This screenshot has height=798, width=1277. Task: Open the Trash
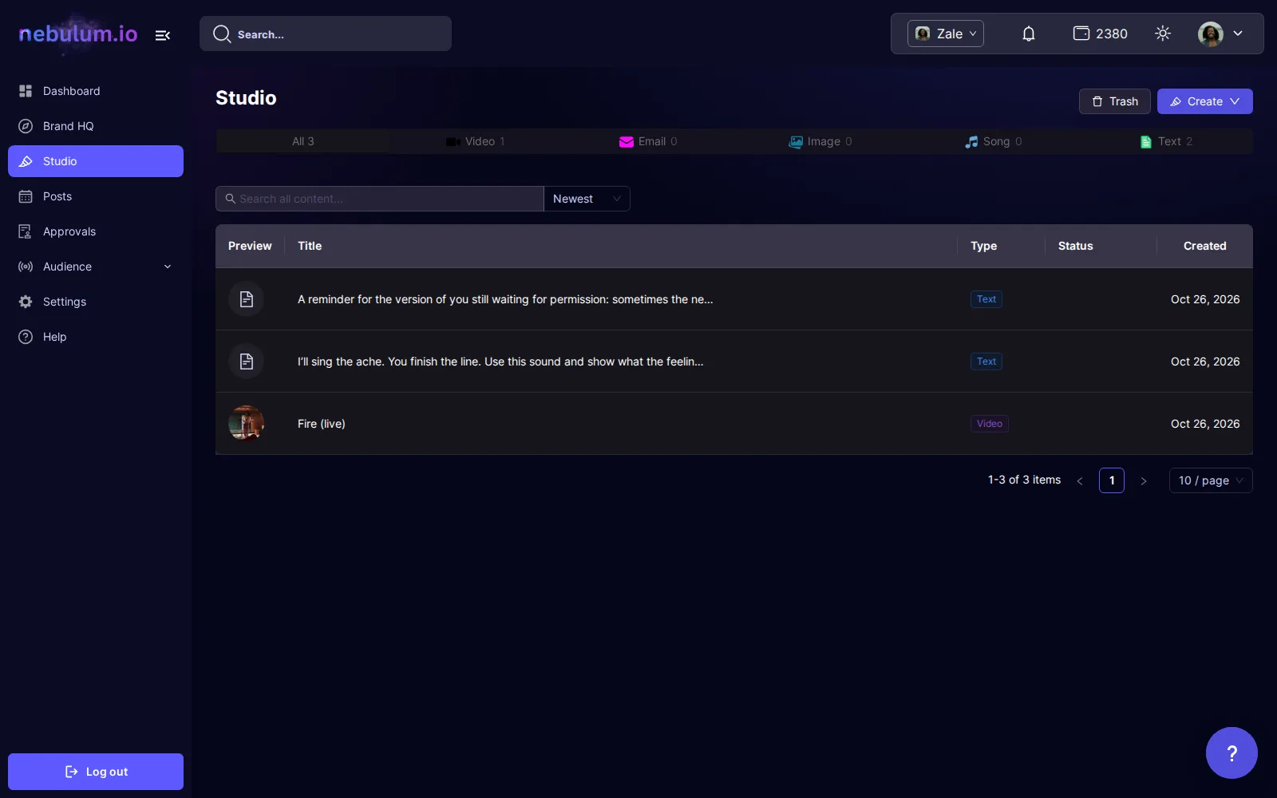point(1115,101)
